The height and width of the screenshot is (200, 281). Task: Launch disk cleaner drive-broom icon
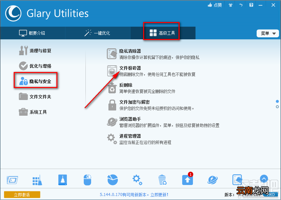(62, 180)
